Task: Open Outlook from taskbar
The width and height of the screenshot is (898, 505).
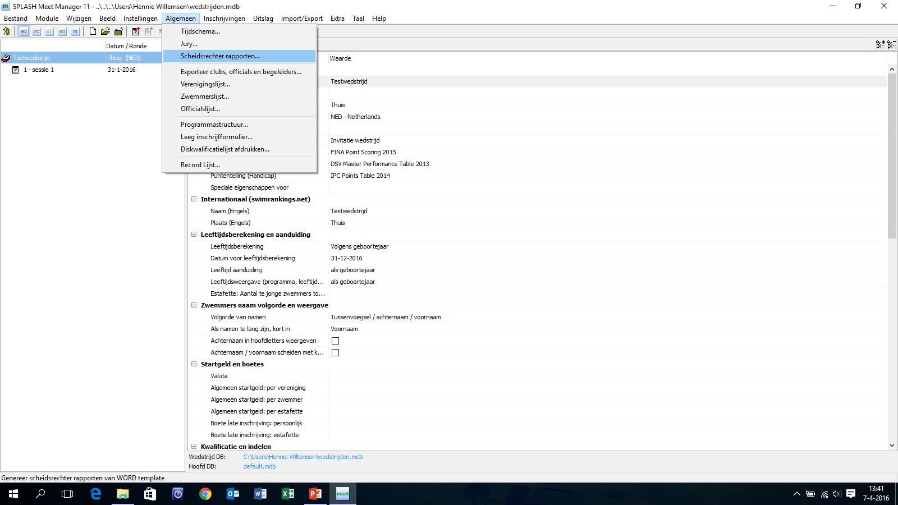Action: [233, 494]
